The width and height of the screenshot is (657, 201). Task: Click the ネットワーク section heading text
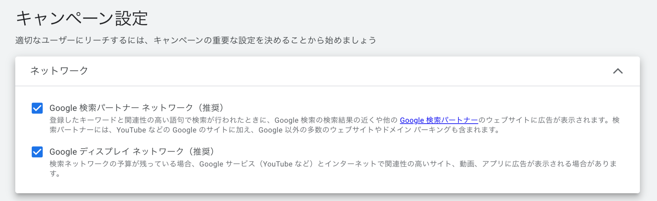[x=59, y=71]
